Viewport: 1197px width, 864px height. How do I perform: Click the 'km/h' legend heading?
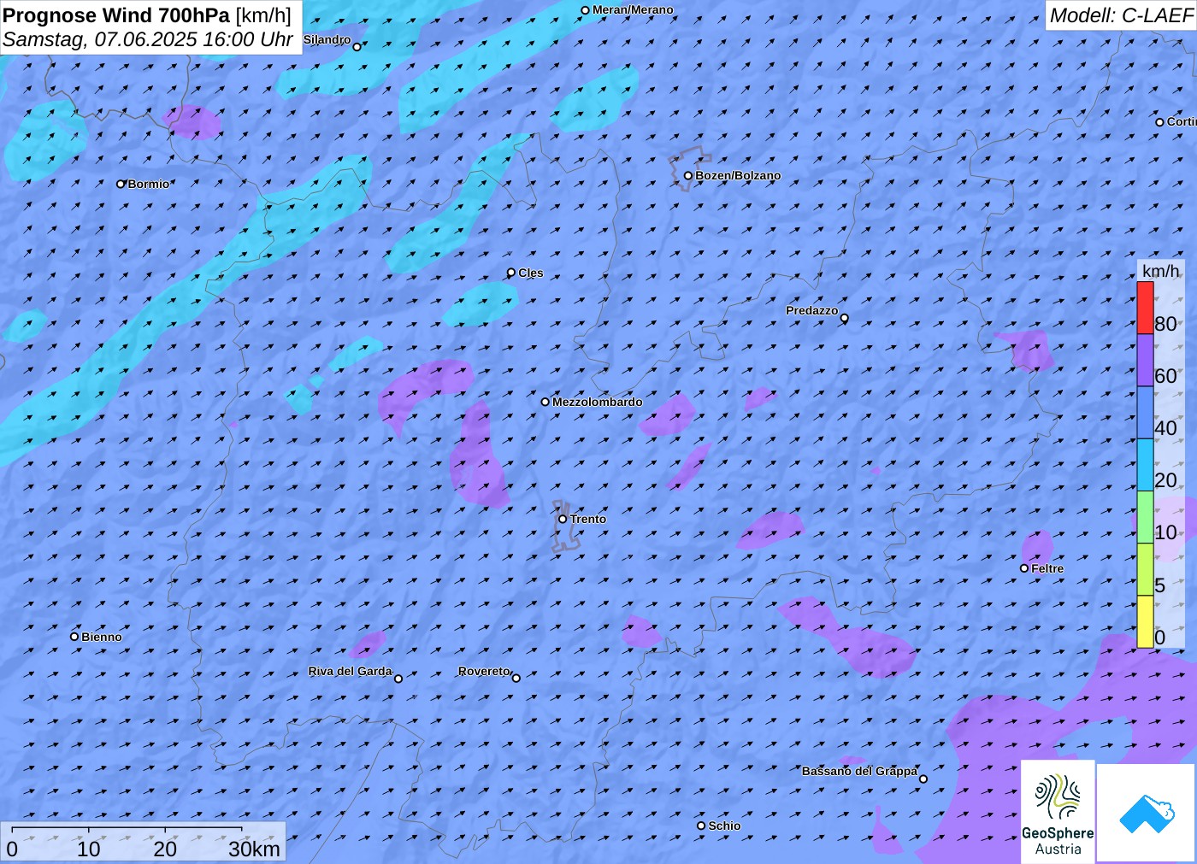(x=1160, y=271)
